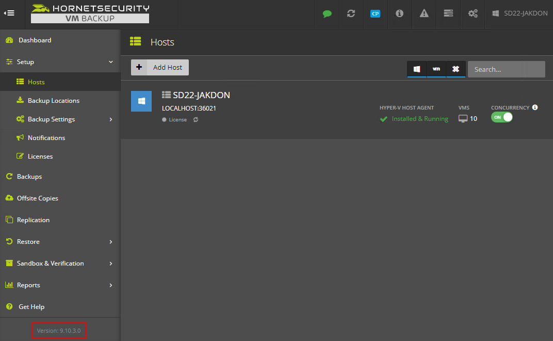Image resolution: width=553 pixels, height=341 pixels.
Task: Click the SD22-JAKDON server name in header
Action: point(526,13)
